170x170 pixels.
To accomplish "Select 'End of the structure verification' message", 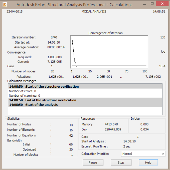I will (x=85, y=100).
